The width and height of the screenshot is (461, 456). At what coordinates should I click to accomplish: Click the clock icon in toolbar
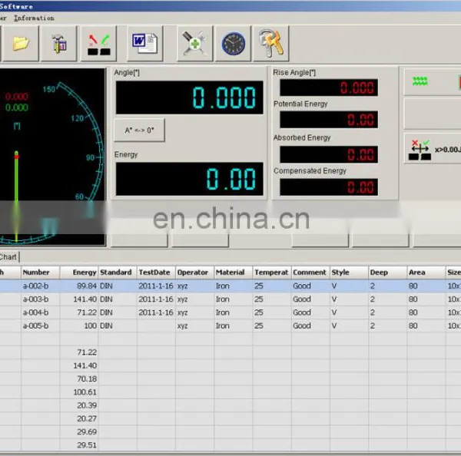pos(233,44)
